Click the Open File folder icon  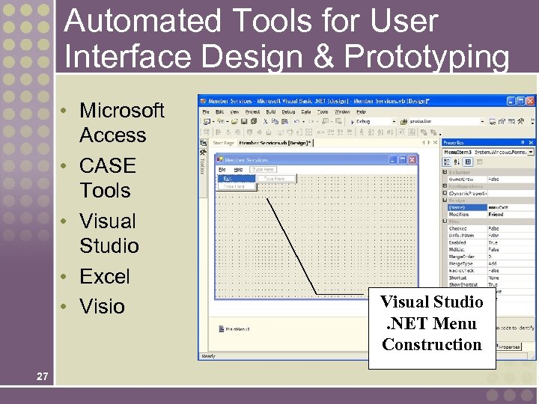[235, 121]
